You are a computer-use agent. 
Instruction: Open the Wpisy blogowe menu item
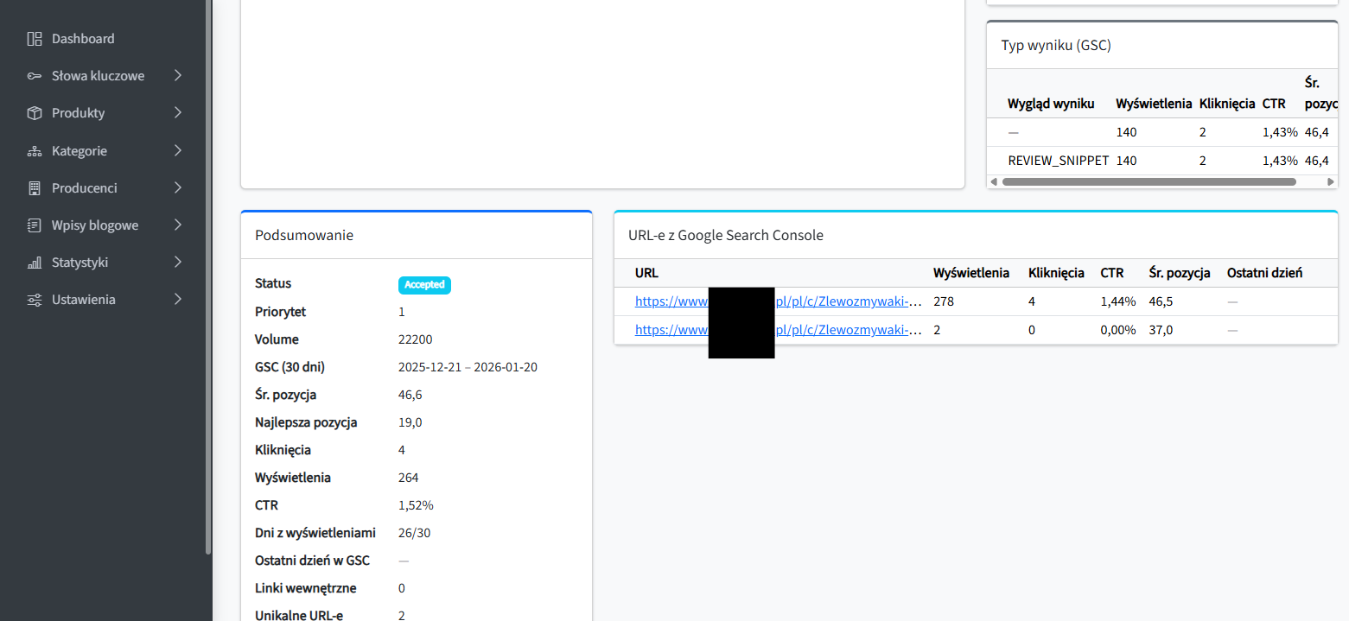tap(95, 225)
